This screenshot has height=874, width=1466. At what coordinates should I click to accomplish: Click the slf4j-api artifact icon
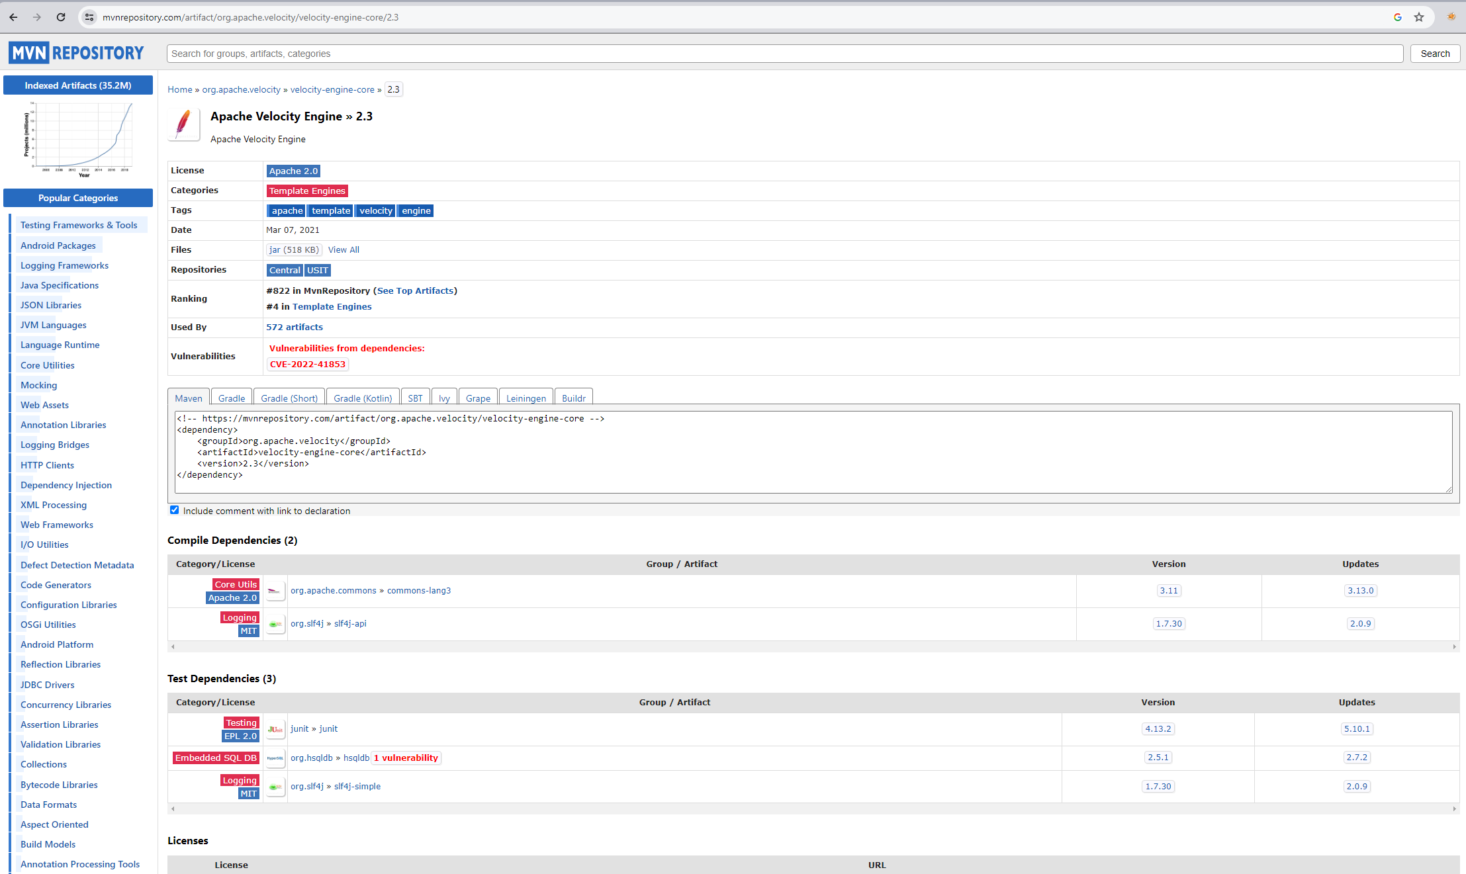[x=275, y=624]
